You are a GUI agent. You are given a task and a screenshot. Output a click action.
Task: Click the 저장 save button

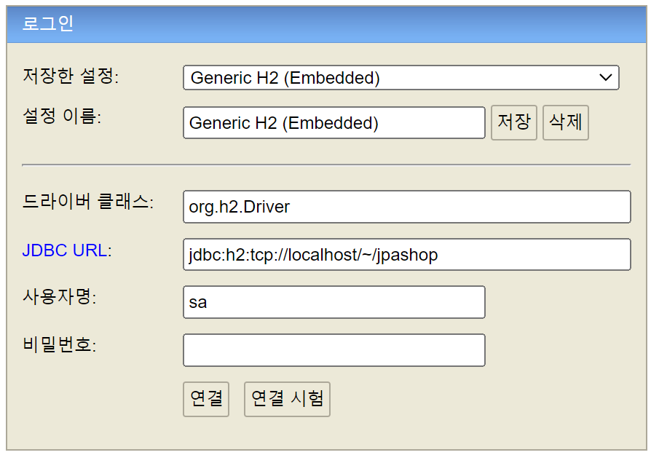pyautogui.click(x=514, y=122)
